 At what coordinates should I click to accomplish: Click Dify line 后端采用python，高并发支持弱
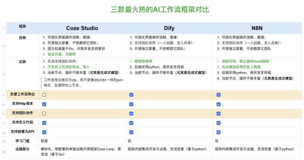pos(159,67)
